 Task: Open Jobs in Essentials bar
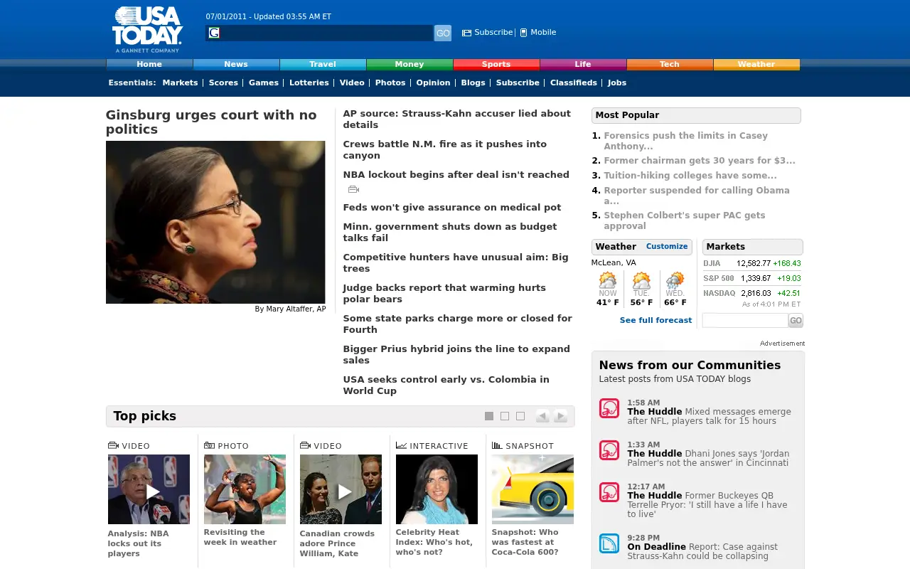[617, 83]
